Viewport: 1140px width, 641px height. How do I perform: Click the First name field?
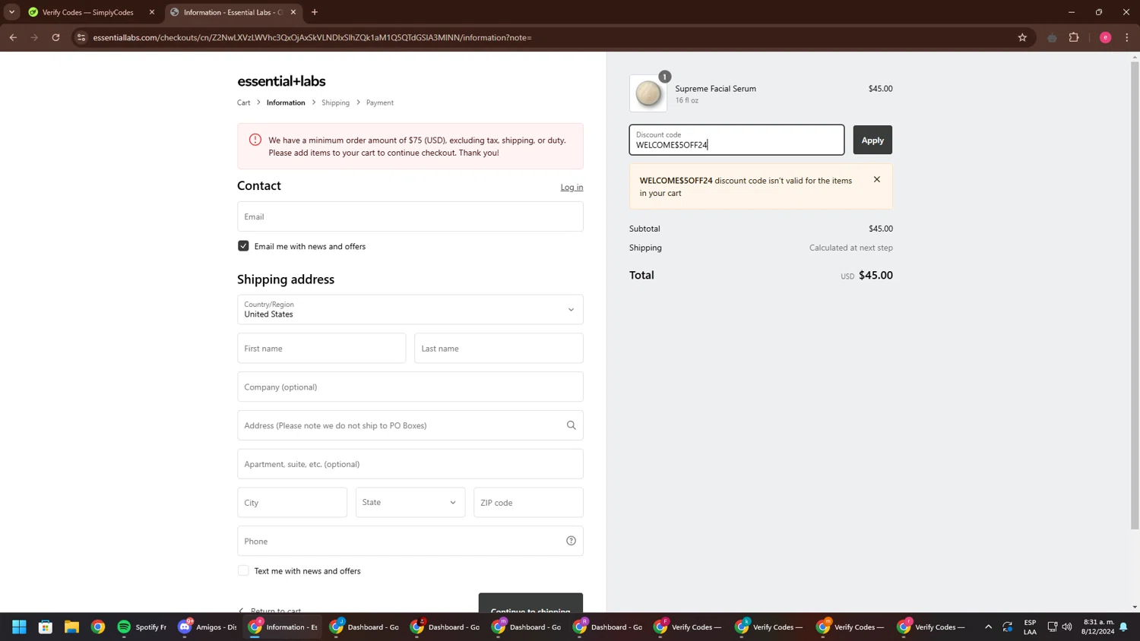tap(321, 348)
